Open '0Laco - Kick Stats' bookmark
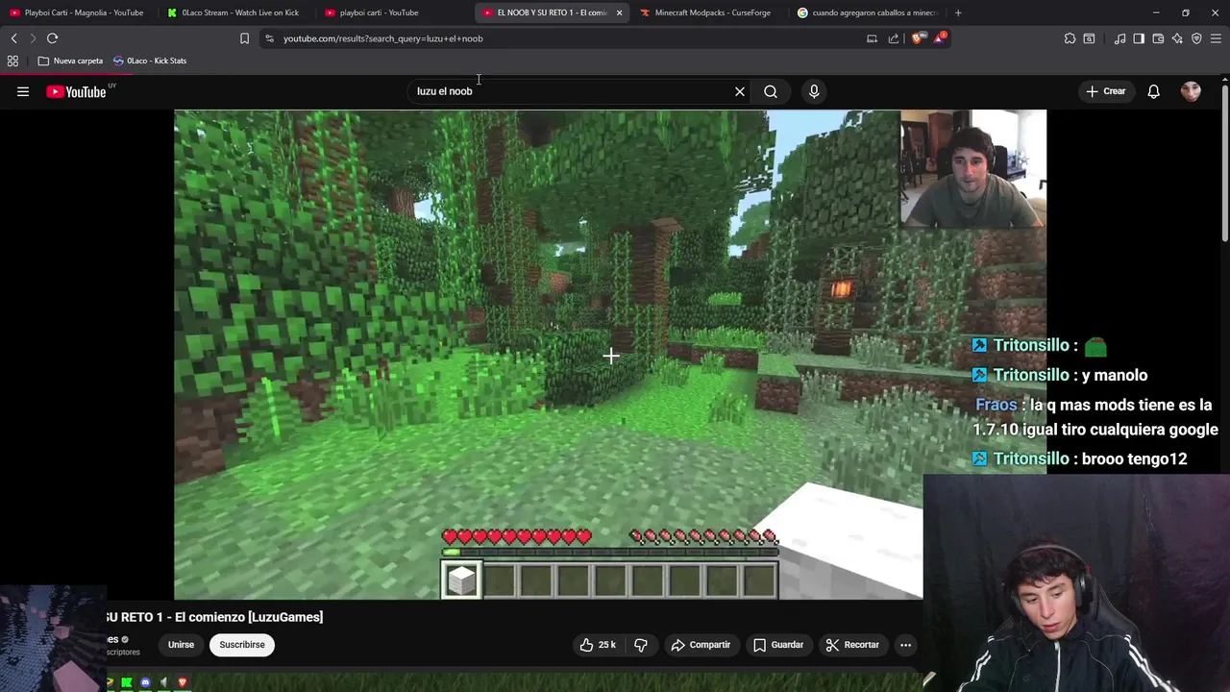The image size is (1230, 692). coord(150,61)
